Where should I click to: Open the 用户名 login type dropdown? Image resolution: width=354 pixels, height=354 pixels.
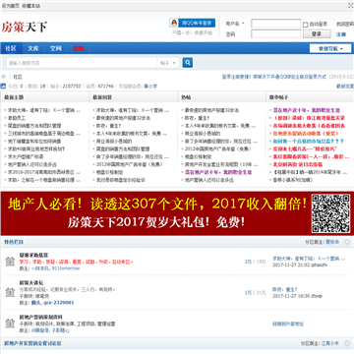(x=235, y=24)
